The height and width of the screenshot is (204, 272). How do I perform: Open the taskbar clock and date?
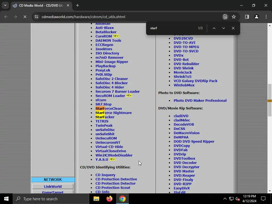pyautogui.click(x=249, y=199)
